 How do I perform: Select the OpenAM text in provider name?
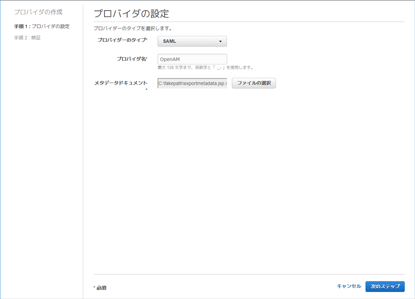click(x=169, y=59)
